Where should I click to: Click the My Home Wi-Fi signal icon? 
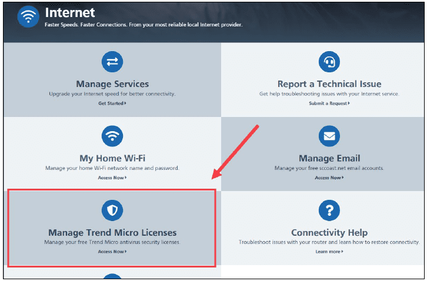pos(112,136)
